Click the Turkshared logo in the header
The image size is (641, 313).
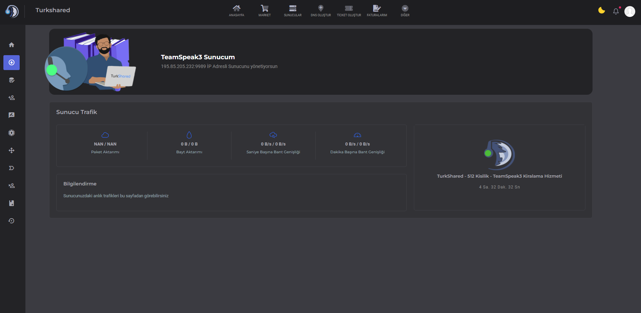pos(12,12)
